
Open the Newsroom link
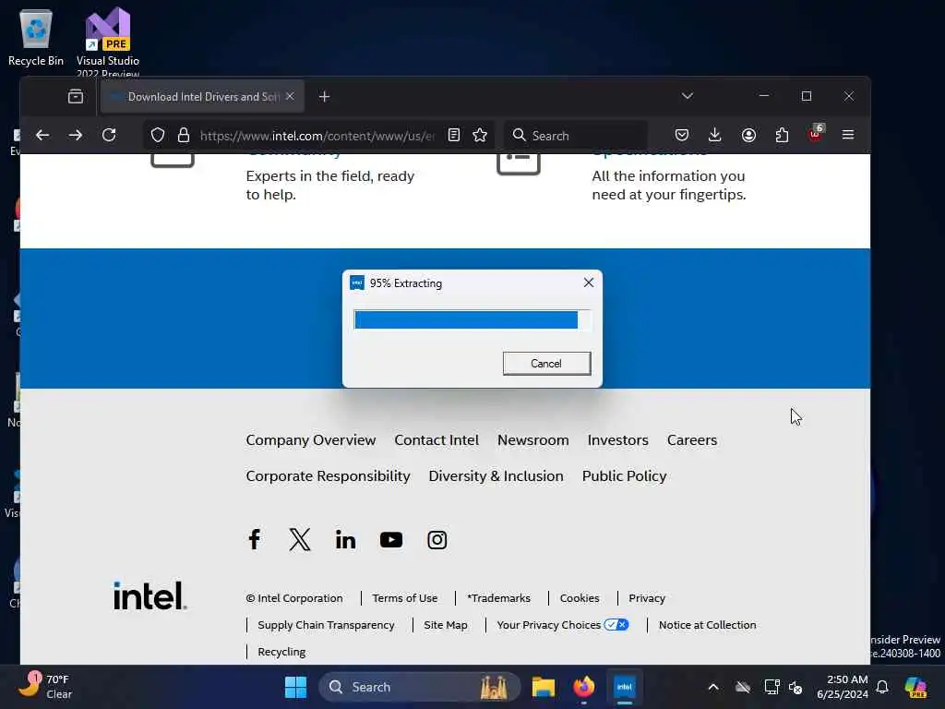click(532, 440)
